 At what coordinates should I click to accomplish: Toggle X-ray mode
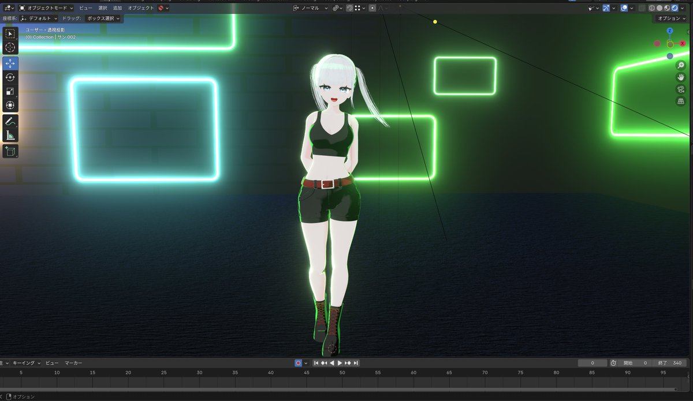(x=642, y=8)
